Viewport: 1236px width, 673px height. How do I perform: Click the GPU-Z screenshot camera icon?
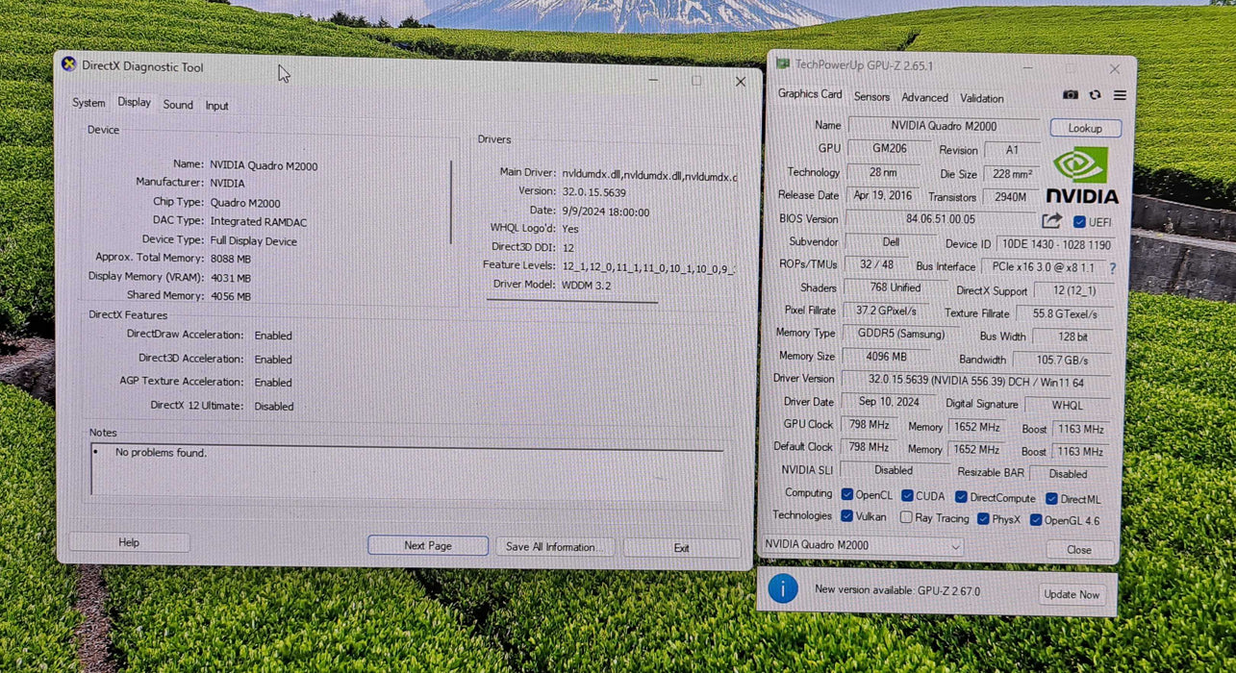point(1071,95)
